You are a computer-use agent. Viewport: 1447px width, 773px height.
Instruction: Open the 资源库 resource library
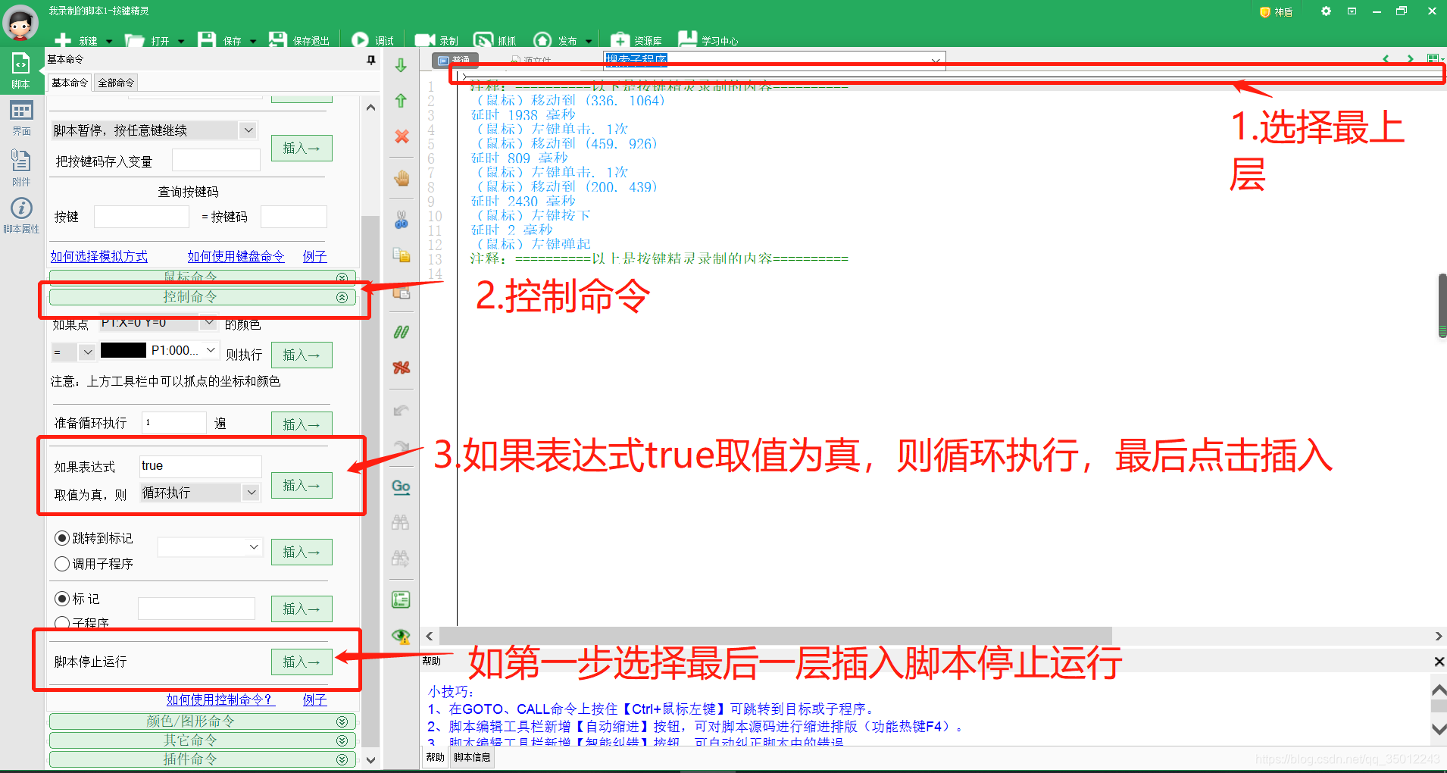636,39
